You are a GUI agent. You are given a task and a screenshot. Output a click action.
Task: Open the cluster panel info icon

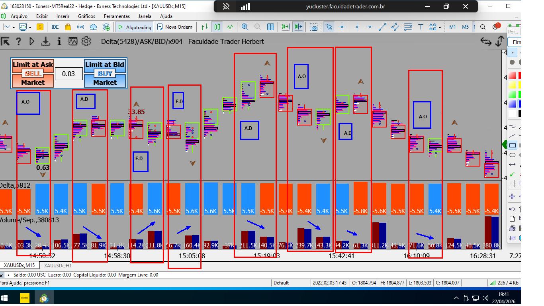[x=59, y=41]
